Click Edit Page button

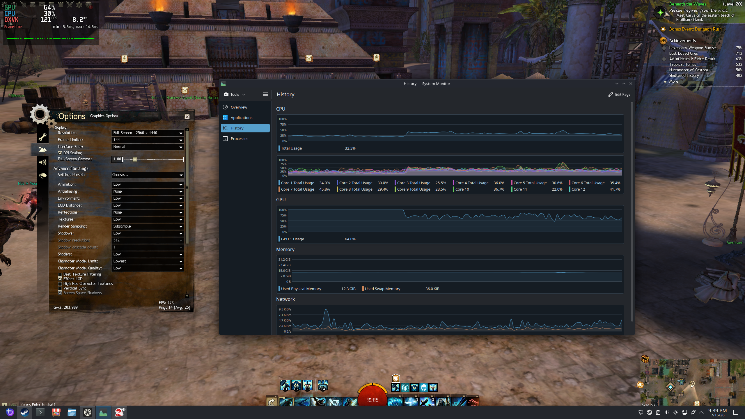[619, 94]
